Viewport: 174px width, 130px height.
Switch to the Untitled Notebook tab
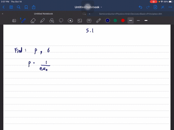tap(43, 14)
